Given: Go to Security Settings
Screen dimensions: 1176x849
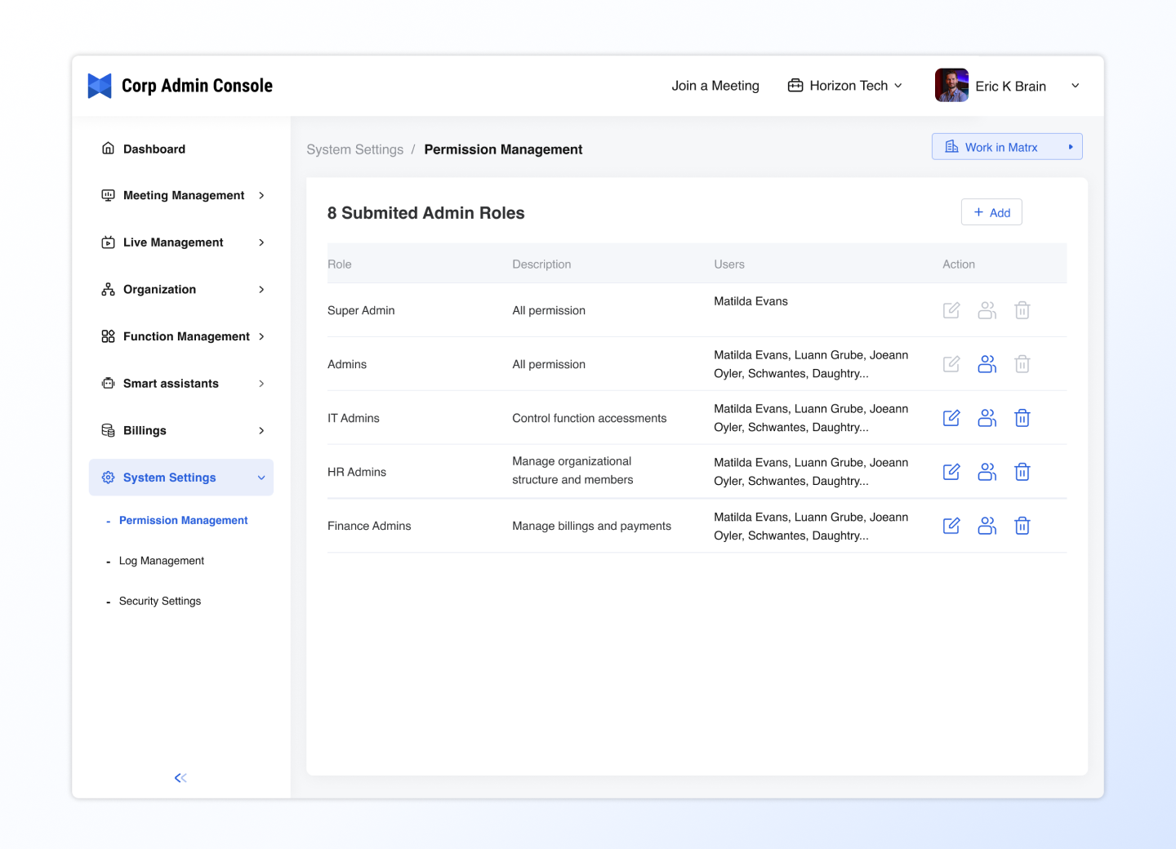Looking at the screenshot, I should pos(160,601).
